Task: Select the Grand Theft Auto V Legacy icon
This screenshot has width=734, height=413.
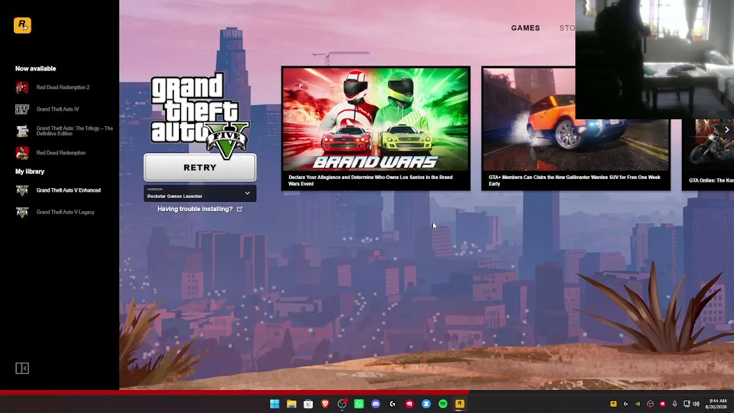Action: point(22,212)
